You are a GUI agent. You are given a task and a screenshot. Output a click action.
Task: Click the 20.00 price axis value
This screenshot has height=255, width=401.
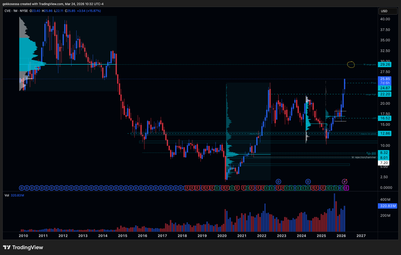(x=385, y=103)
